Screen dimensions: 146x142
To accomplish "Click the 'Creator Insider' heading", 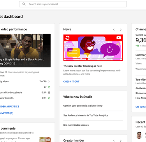I will 74,140.
